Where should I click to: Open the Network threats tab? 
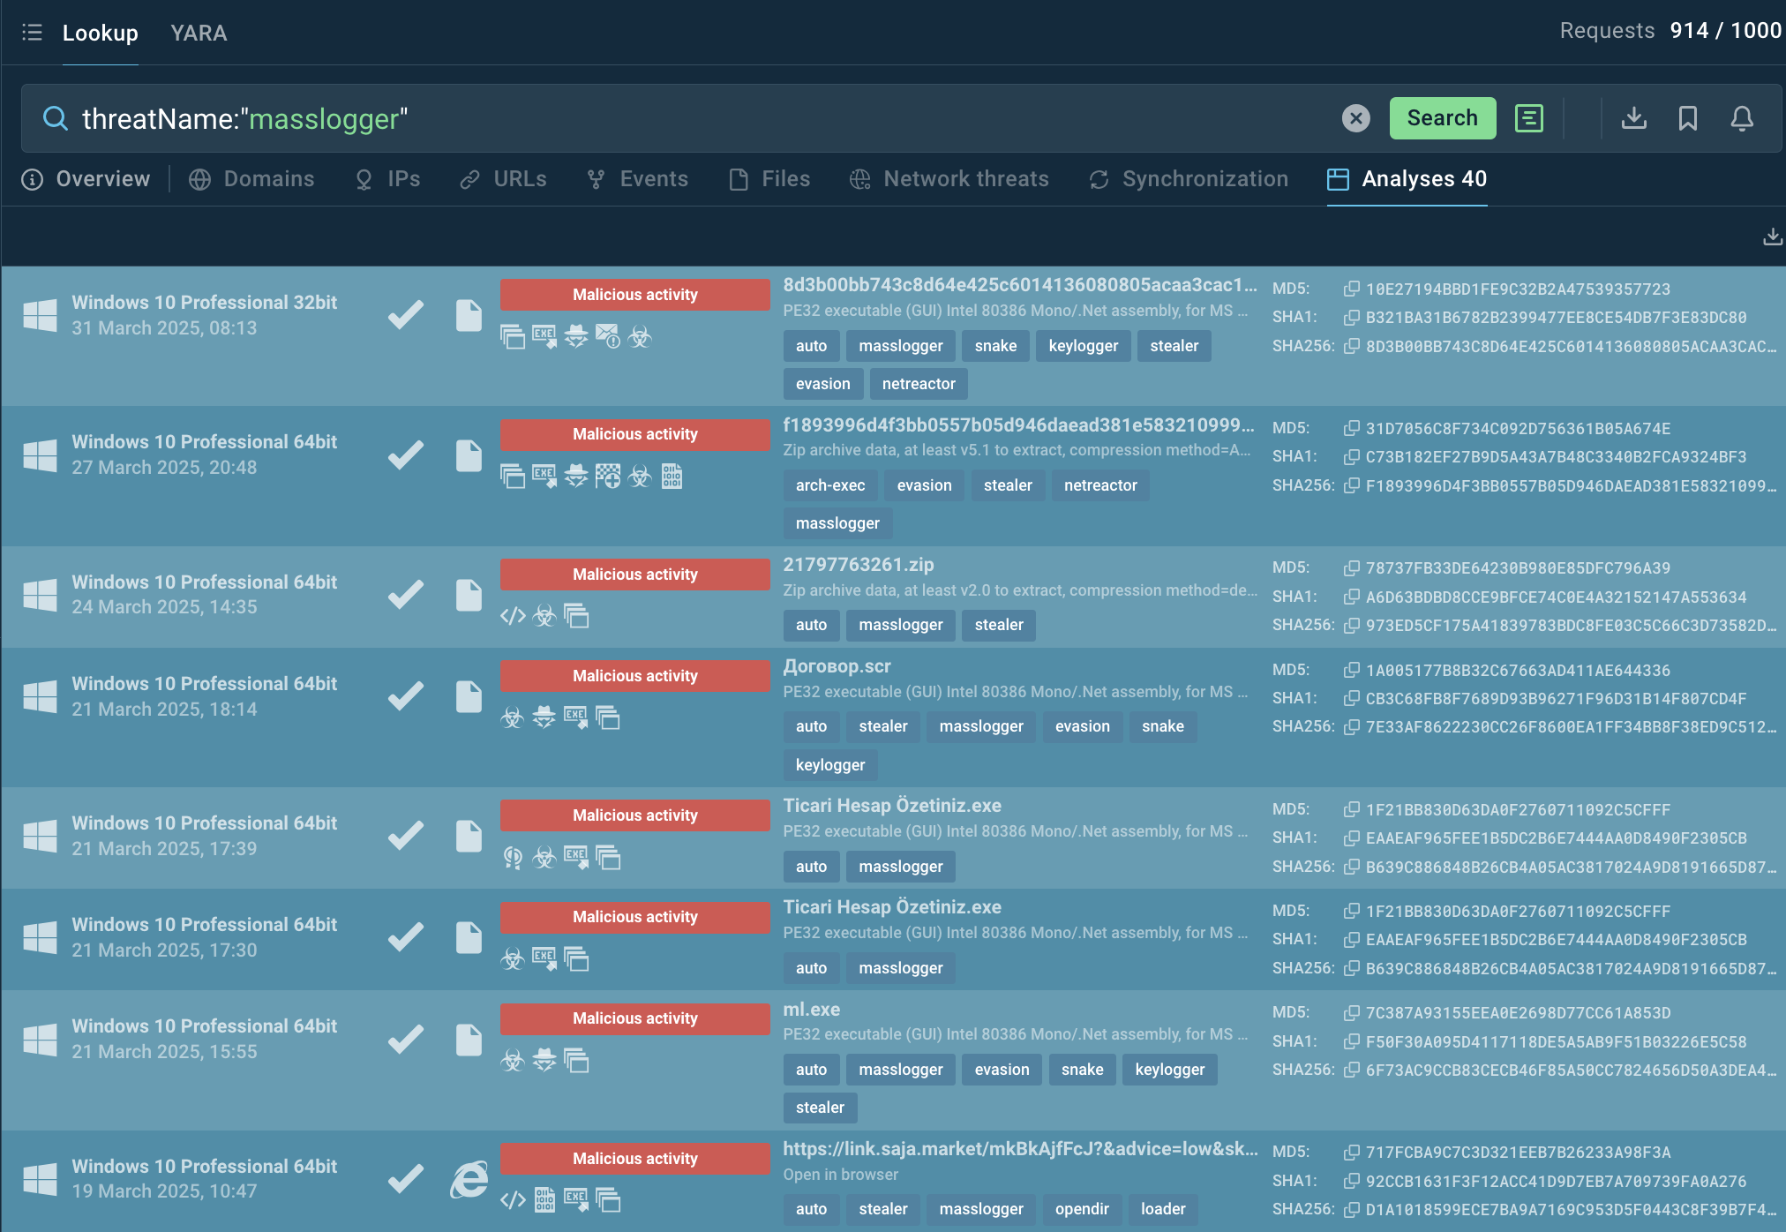(949, 179)
